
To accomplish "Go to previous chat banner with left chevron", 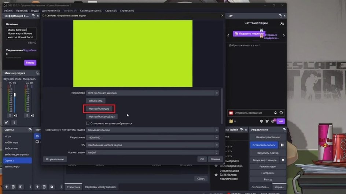I will (228, 35).
